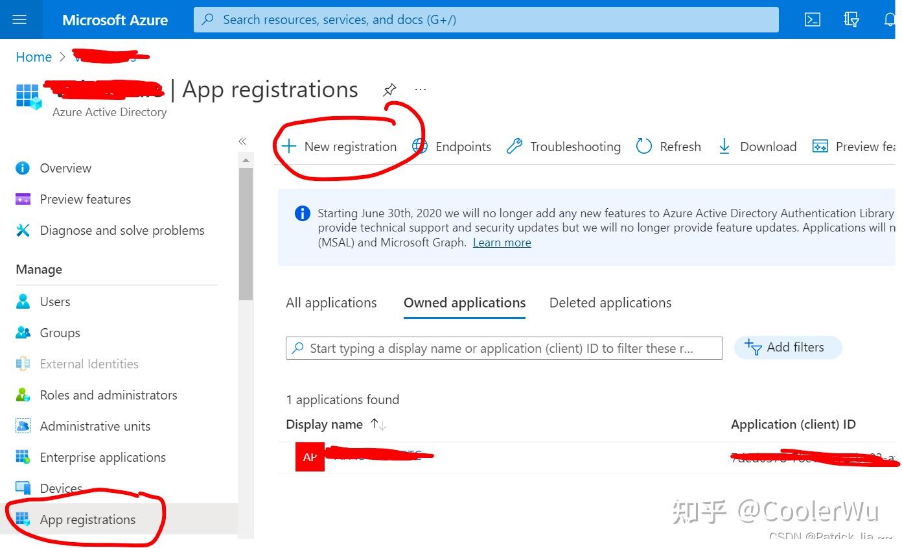Open the AP application row avatar
This screenshot has width=902, height=548.
[x=310, y=457]
